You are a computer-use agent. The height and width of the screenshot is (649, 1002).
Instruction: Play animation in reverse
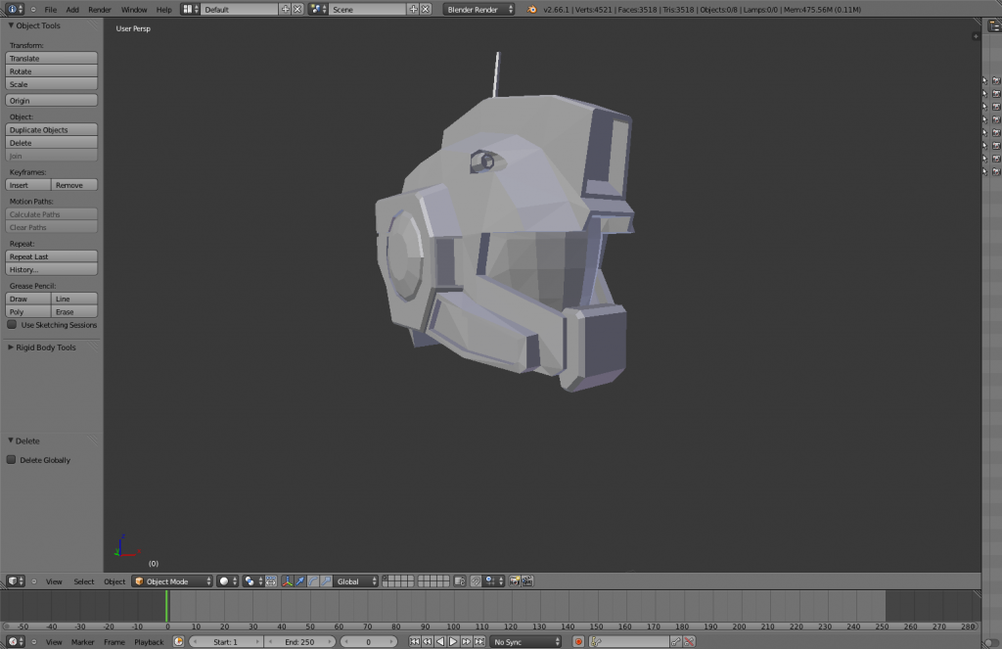coord(440,641)
